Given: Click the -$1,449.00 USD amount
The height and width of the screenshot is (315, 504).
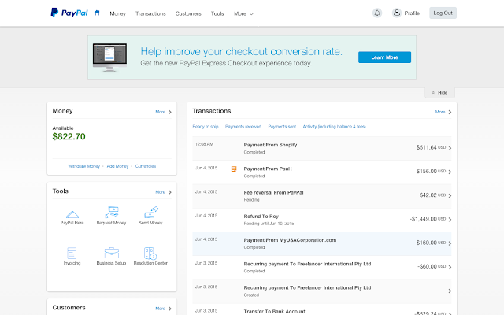Looking at the screenshot, I should click(428, 219).
